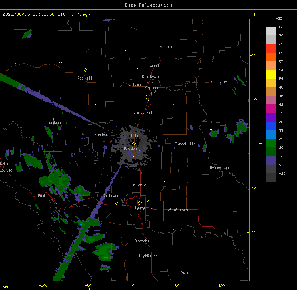Click the -100 tick on the horizontal axis

pos(43,285)
